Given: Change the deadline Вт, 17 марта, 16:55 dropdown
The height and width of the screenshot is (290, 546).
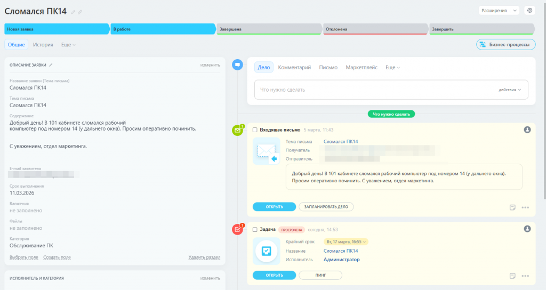Looking at the screenshot, I should pos(346,241).
